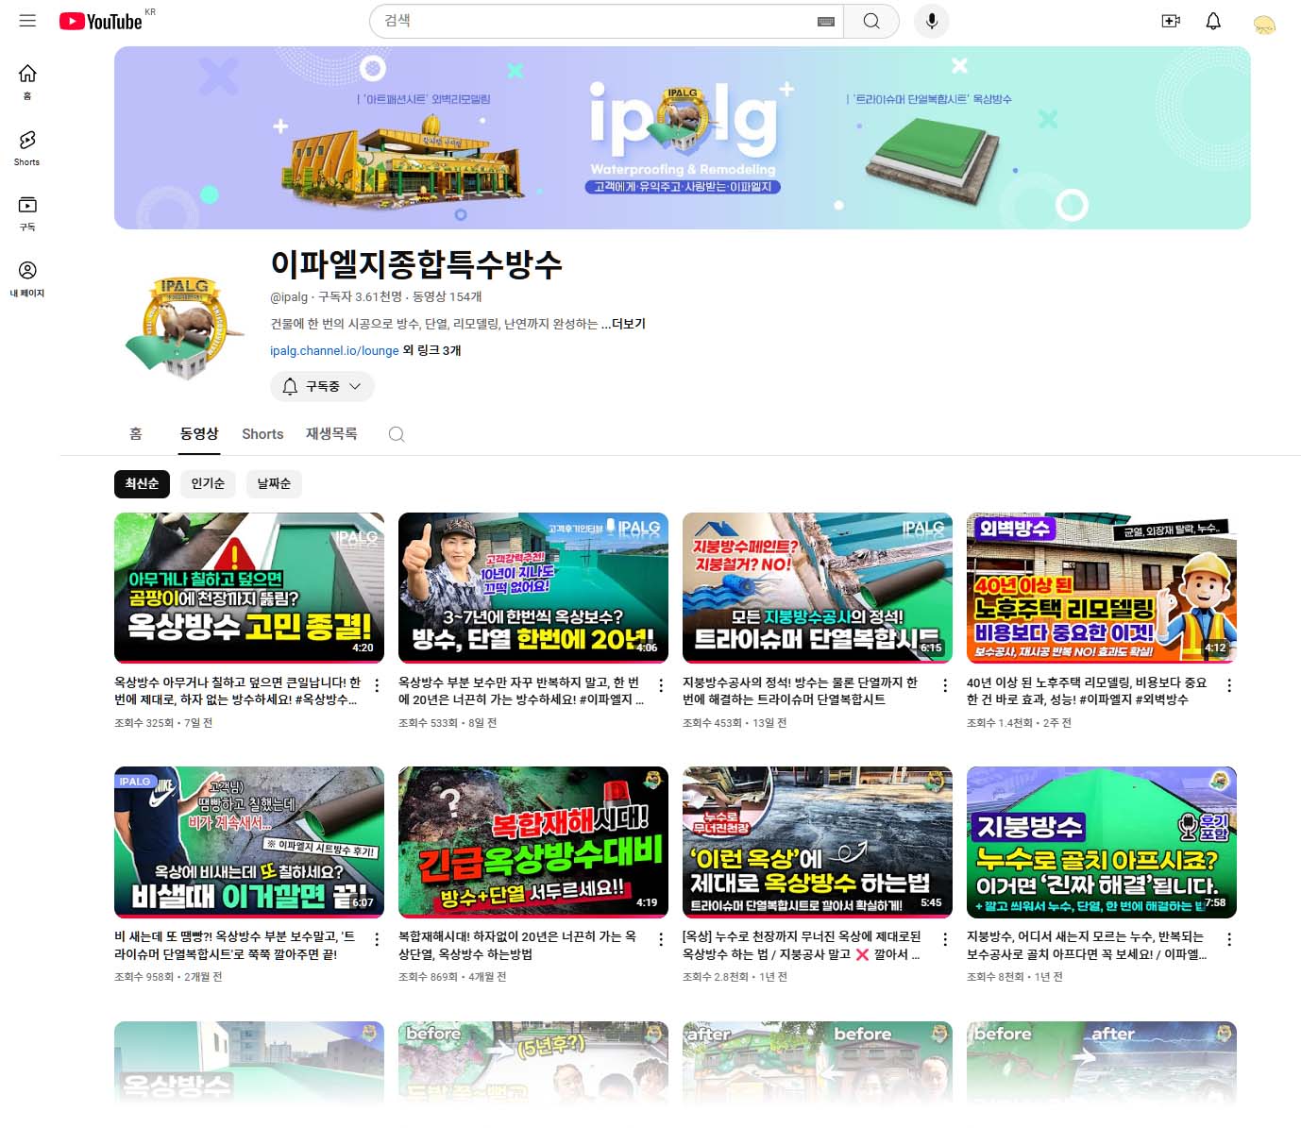Switch to the Shorts channel tab
This screenshot has height=1128, width=1301.
tap(262, 434)
